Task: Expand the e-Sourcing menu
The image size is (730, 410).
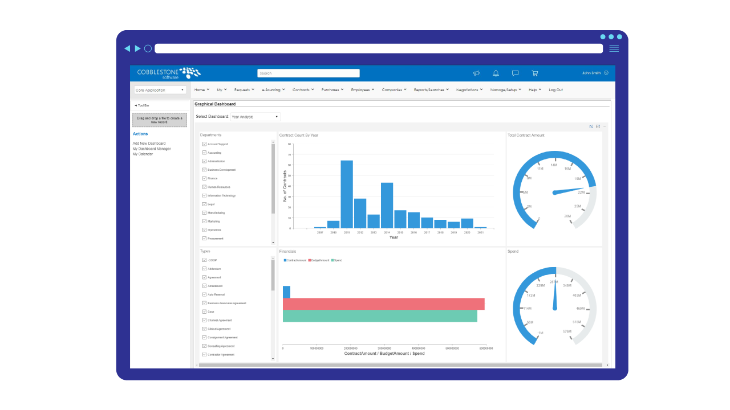Action: click(x=273, y=90)
